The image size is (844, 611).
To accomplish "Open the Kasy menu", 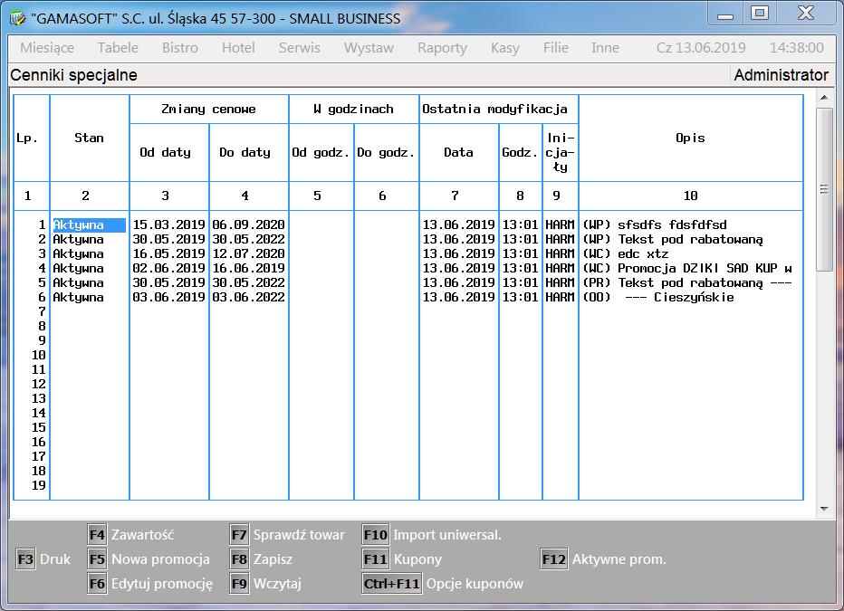I will (x=505, y=48).
